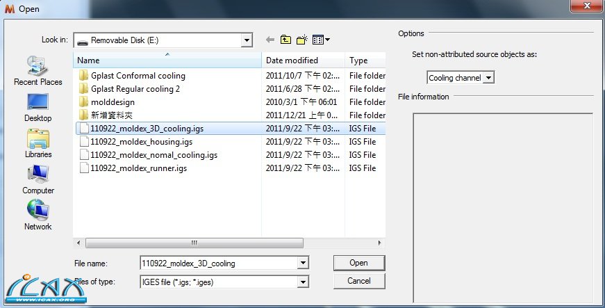Go back using the left arrow icon

270,40
